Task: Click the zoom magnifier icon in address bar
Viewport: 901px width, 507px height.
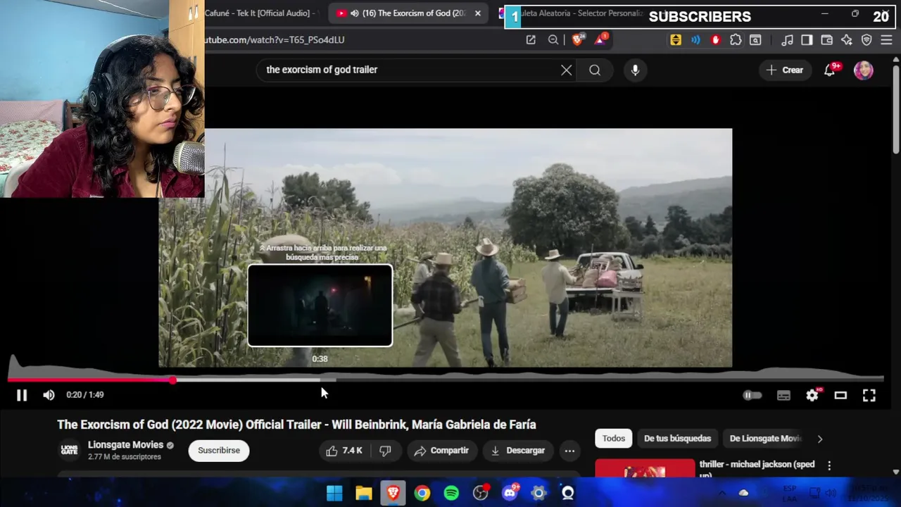Action: [553, 40]
